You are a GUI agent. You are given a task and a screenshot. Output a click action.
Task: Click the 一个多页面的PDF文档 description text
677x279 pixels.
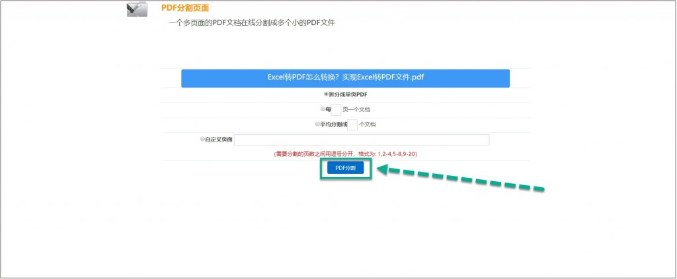click(x=252, y=23)
